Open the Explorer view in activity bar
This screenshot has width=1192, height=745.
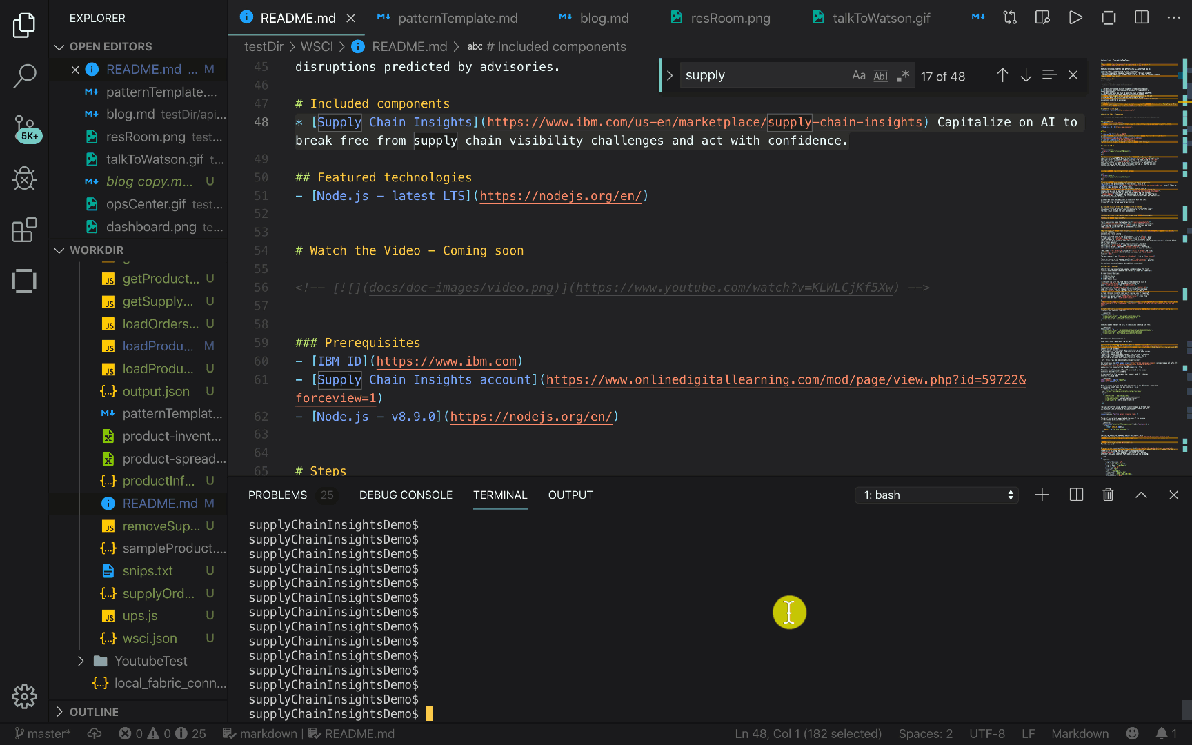click(24, 26)
